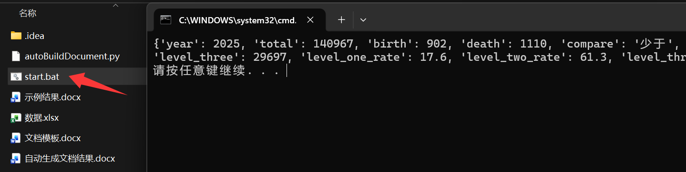Select the 数据.xlsx file name
The height and width of the screenshot is (172, 686).
(42, 118)
